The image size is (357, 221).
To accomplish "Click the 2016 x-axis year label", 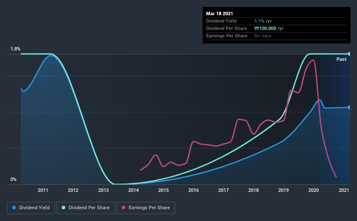I will [194, 190].
